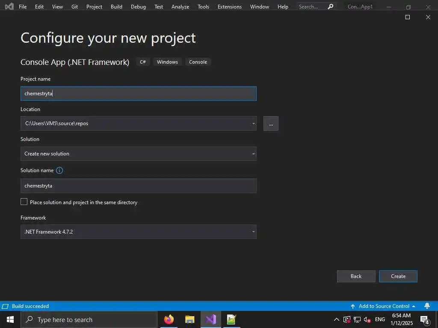Click the muted volume tray icon
Image resolution: width=438 pixels, height=328 pixels.
click(367, 319)
